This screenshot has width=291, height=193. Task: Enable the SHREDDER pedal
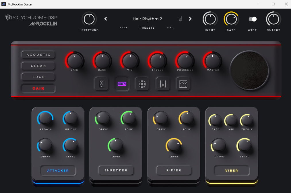tap(116, 170)
